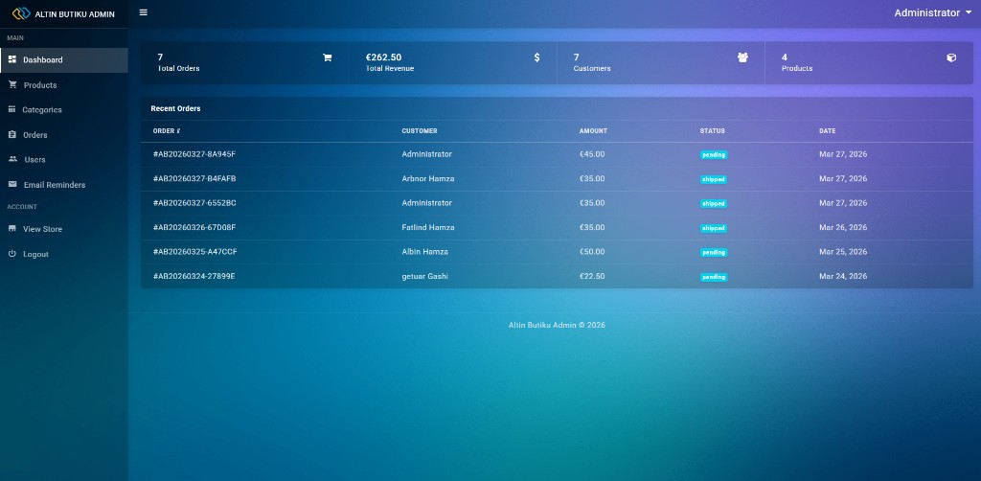Click the Altin Butiku Admin logo icon

click(x=21, y=13)
